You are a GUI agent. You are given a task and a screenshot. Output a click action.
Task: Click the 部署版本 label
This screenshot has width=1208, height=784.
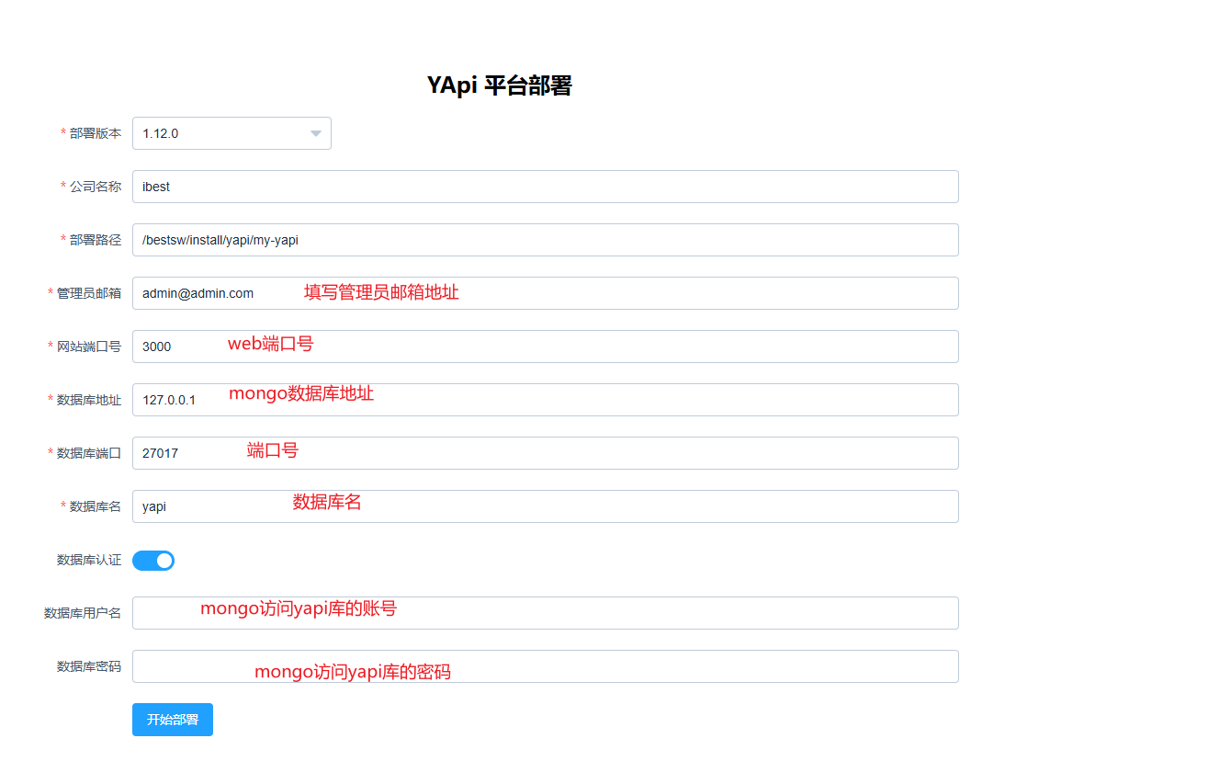pos(96,133)
